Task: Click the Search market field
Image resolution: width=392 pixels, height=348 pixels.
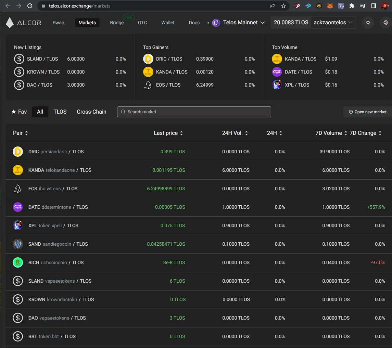Action: [194, 112]
